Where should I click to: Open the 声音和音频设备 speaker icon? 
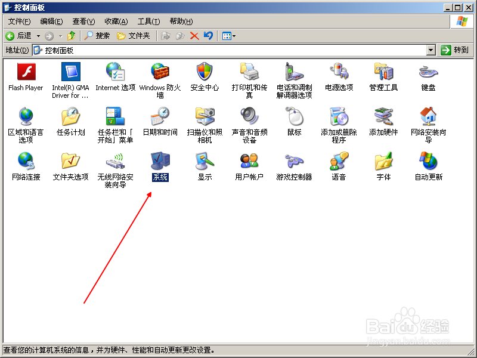pyautogui.click(x=249, y=117)
